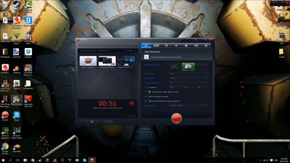Open Garry's Mod desktop icon

[x=28, y=22]
